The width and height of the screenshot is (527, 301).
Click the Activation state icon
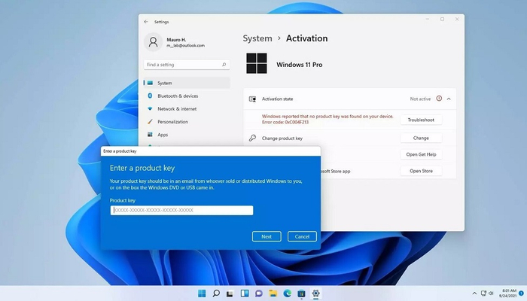(x=252, y=99)
